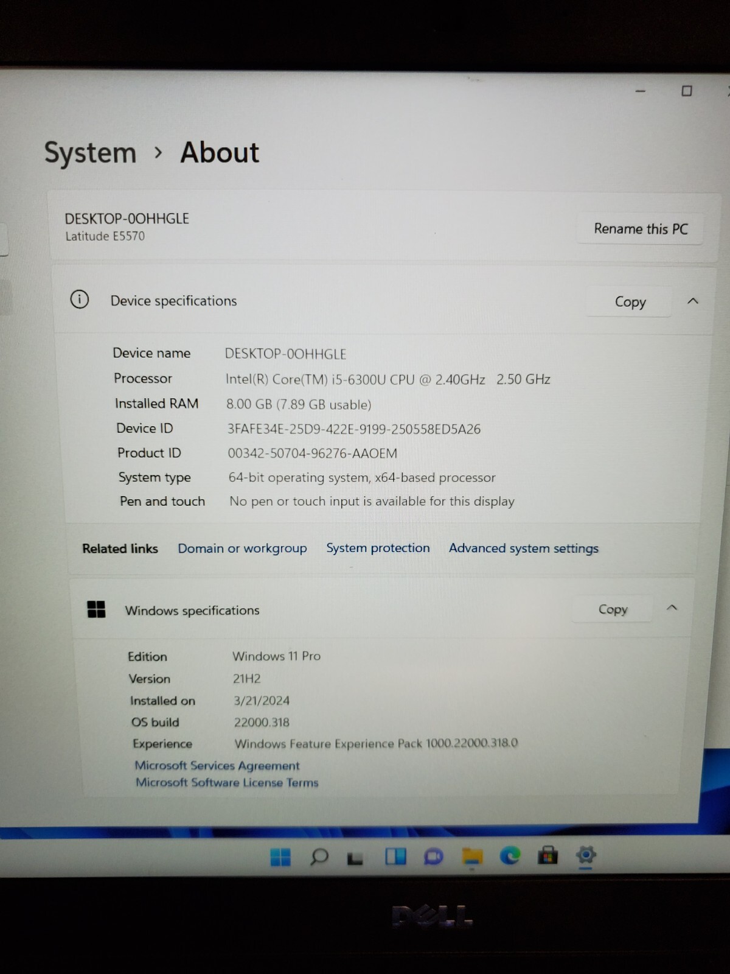Copy the Windows specifications
Image resolution: width=730 pixels, height=974 pixels.
pyautogui.click(x=613, y=609)
